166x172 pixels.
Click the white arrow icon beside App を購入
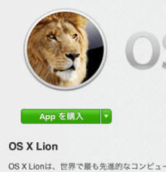point(106,116)
